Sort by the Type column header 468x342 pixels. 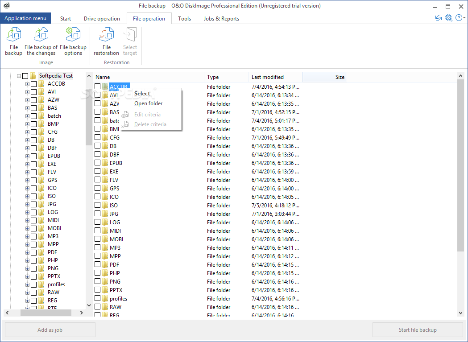(226, 77)
